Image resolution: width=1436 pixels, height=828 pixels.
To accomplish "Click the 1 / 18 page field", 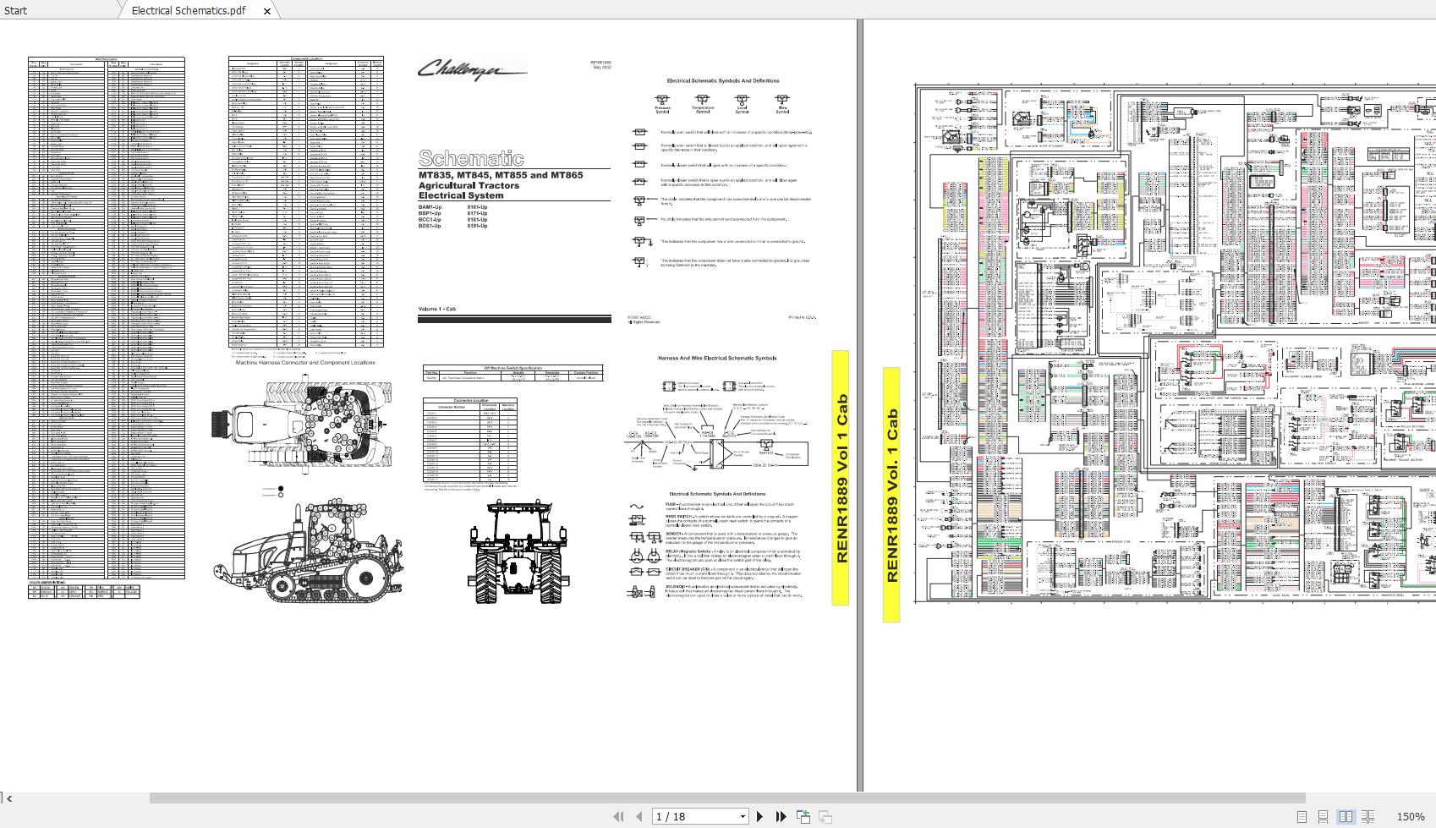I will (x=693, y=816).
